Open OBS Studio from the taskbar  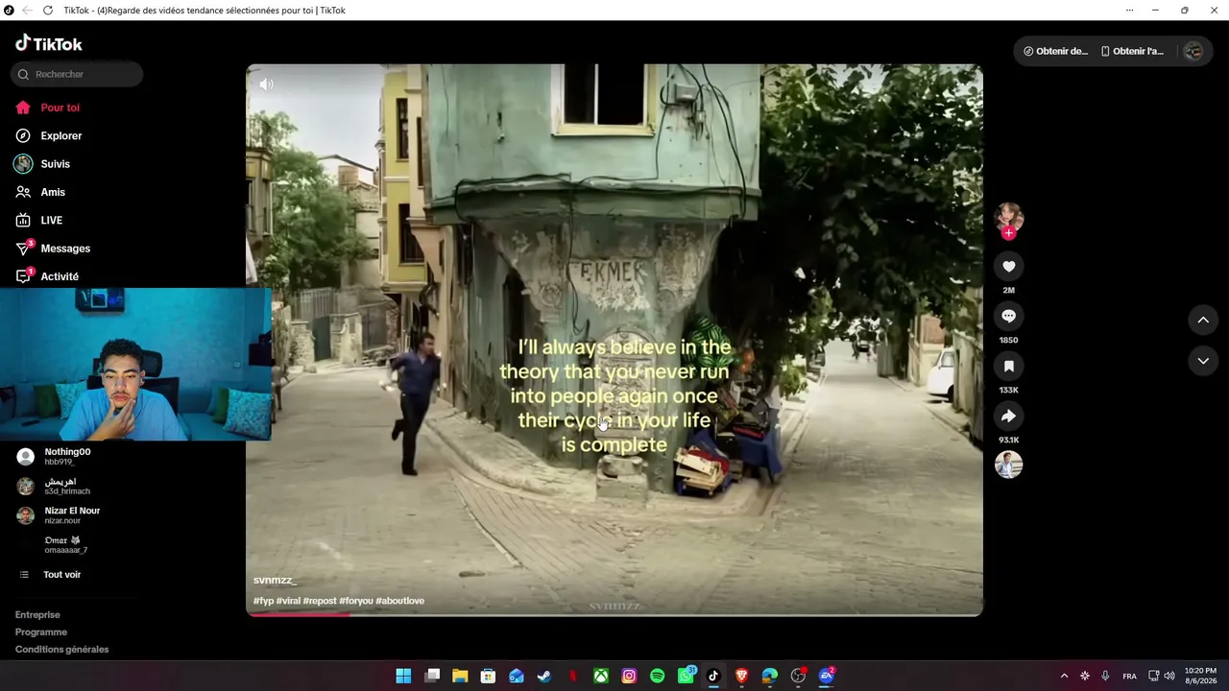pos(798,676)
